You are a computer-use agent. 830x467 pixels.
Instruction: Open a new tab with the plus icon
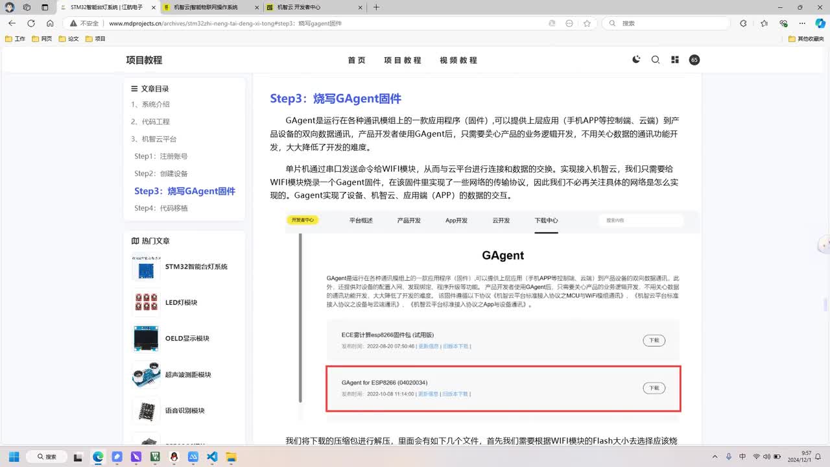click(x=376, y=7)
